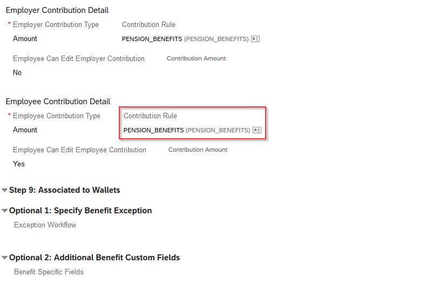
Task: Open quick card icon for Employee Contribution Rule
Action: (x=257, y=130)
